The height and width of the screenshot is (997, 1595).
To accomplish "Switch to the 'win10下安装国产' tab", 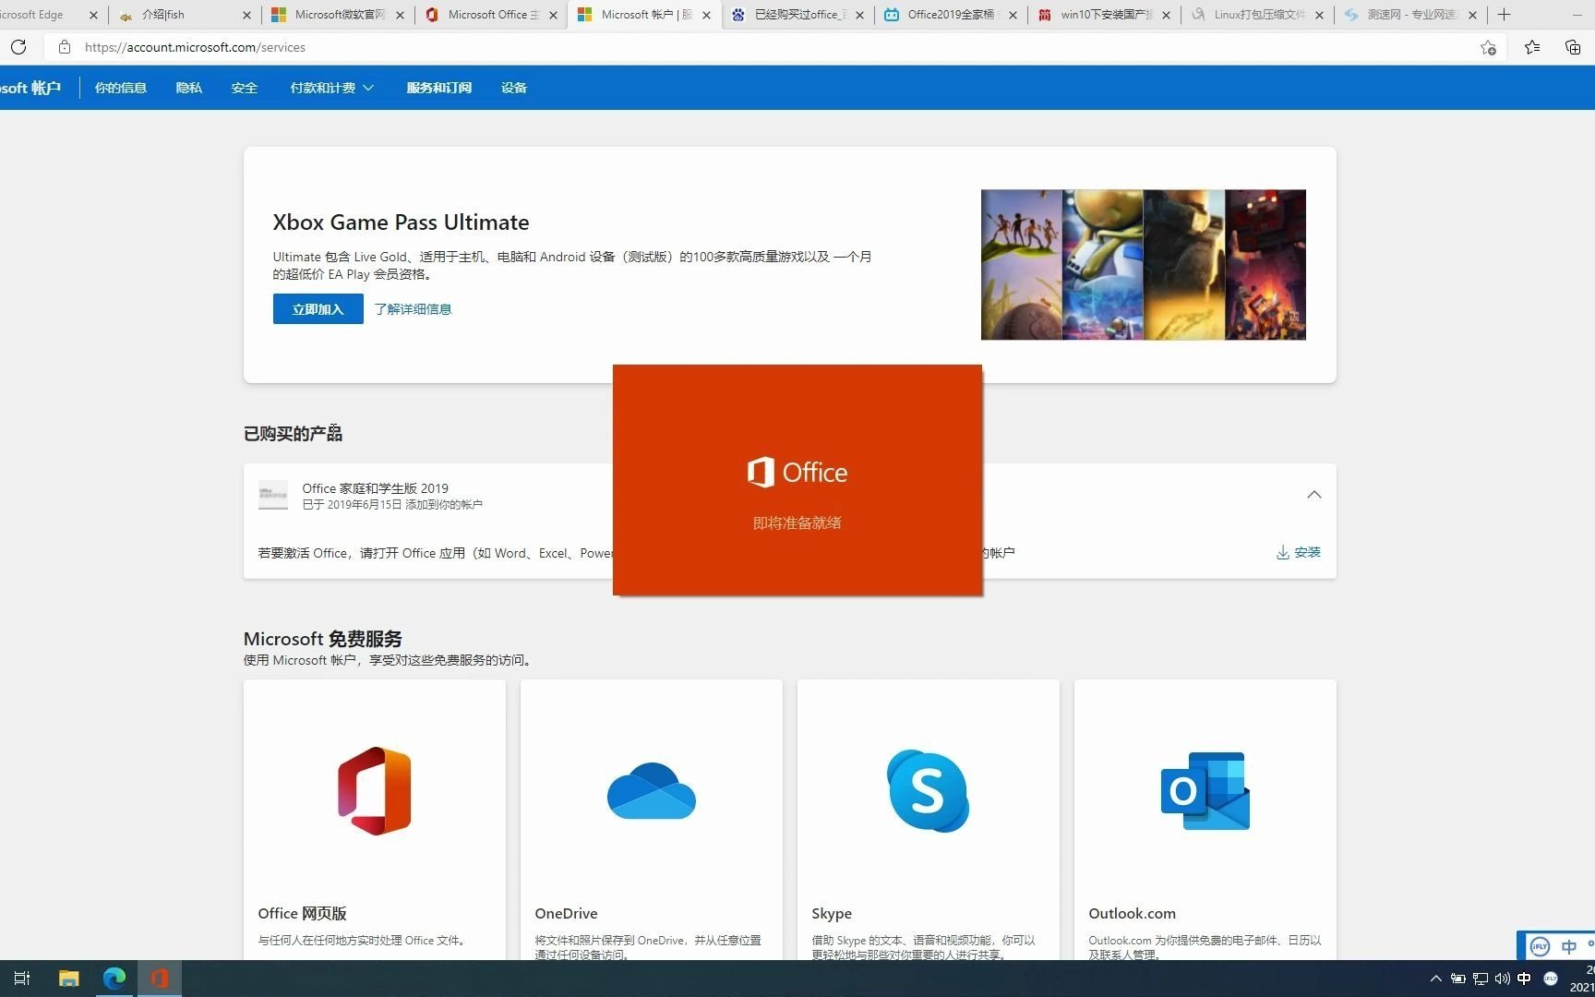I will click(x=1105, y=15).
